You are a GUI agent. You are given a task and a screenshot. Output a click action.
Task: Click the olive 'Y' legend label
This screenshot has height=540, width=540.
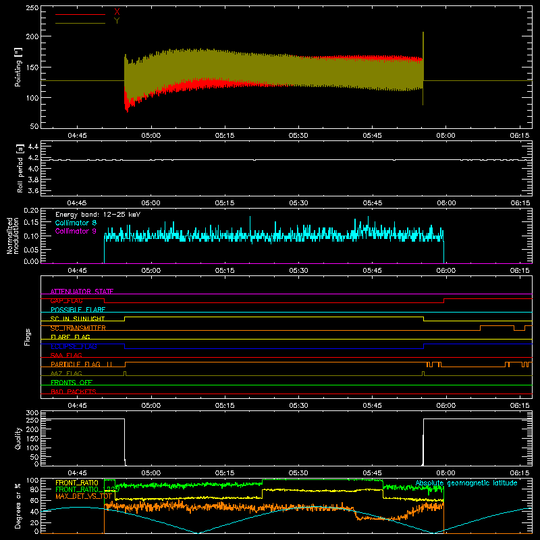pyautogui.click(x=117, y=21)
